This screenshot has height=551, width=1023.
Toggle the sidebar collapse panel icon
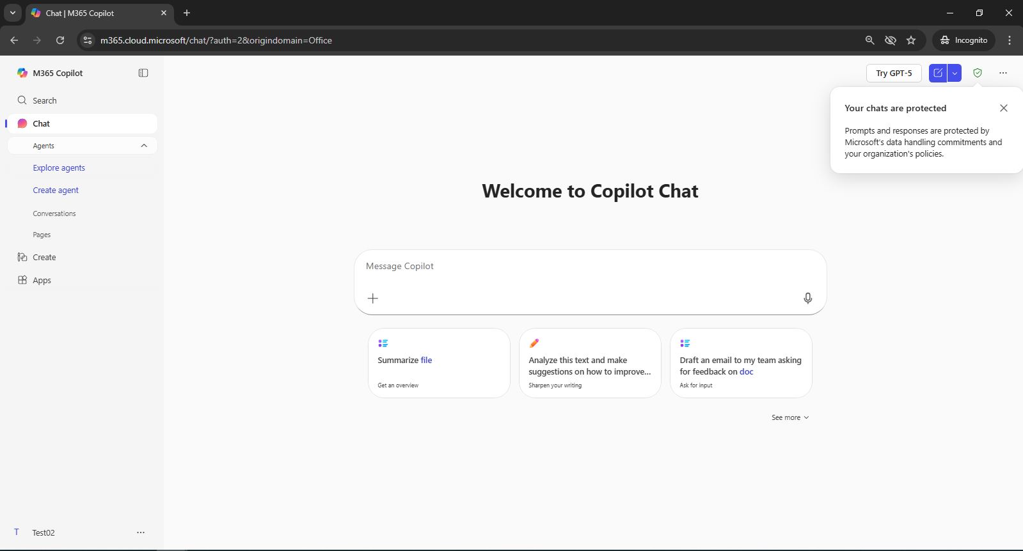tap(143, 73)
